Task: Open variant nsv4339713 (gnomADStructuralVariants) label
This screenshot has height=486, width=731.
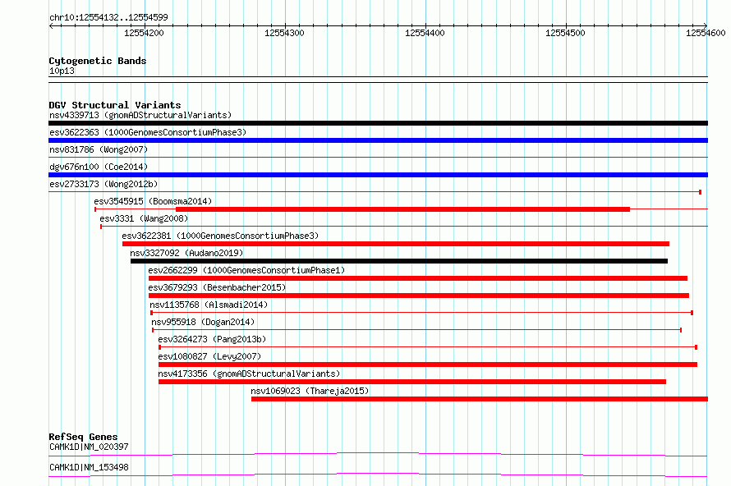Action: coord(140,115)
